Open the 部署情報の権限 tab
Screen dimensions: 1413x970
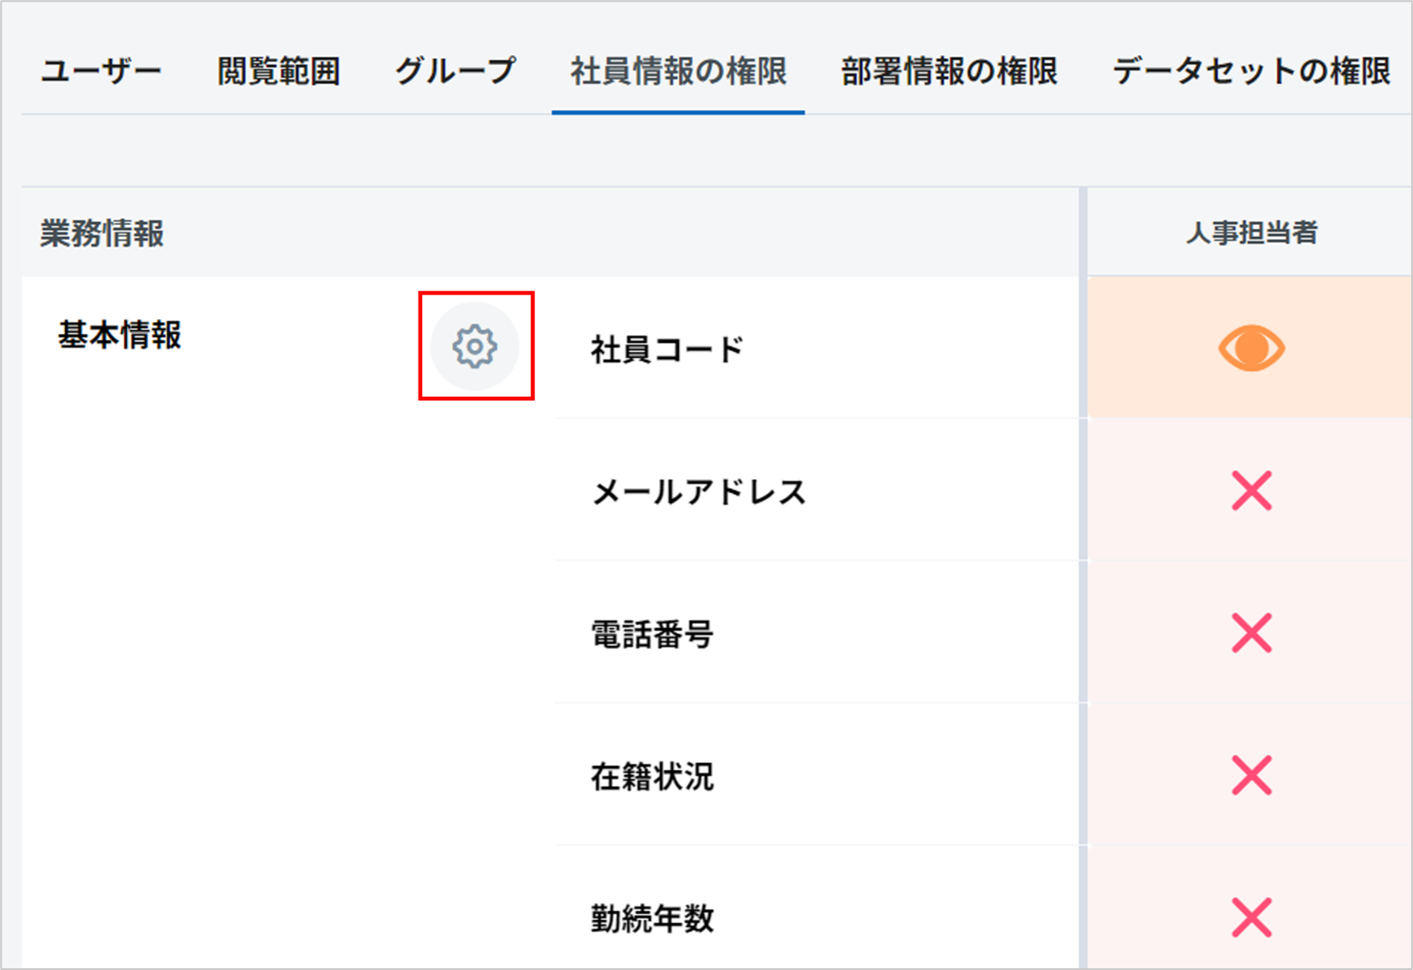click(x=949, y=71)
